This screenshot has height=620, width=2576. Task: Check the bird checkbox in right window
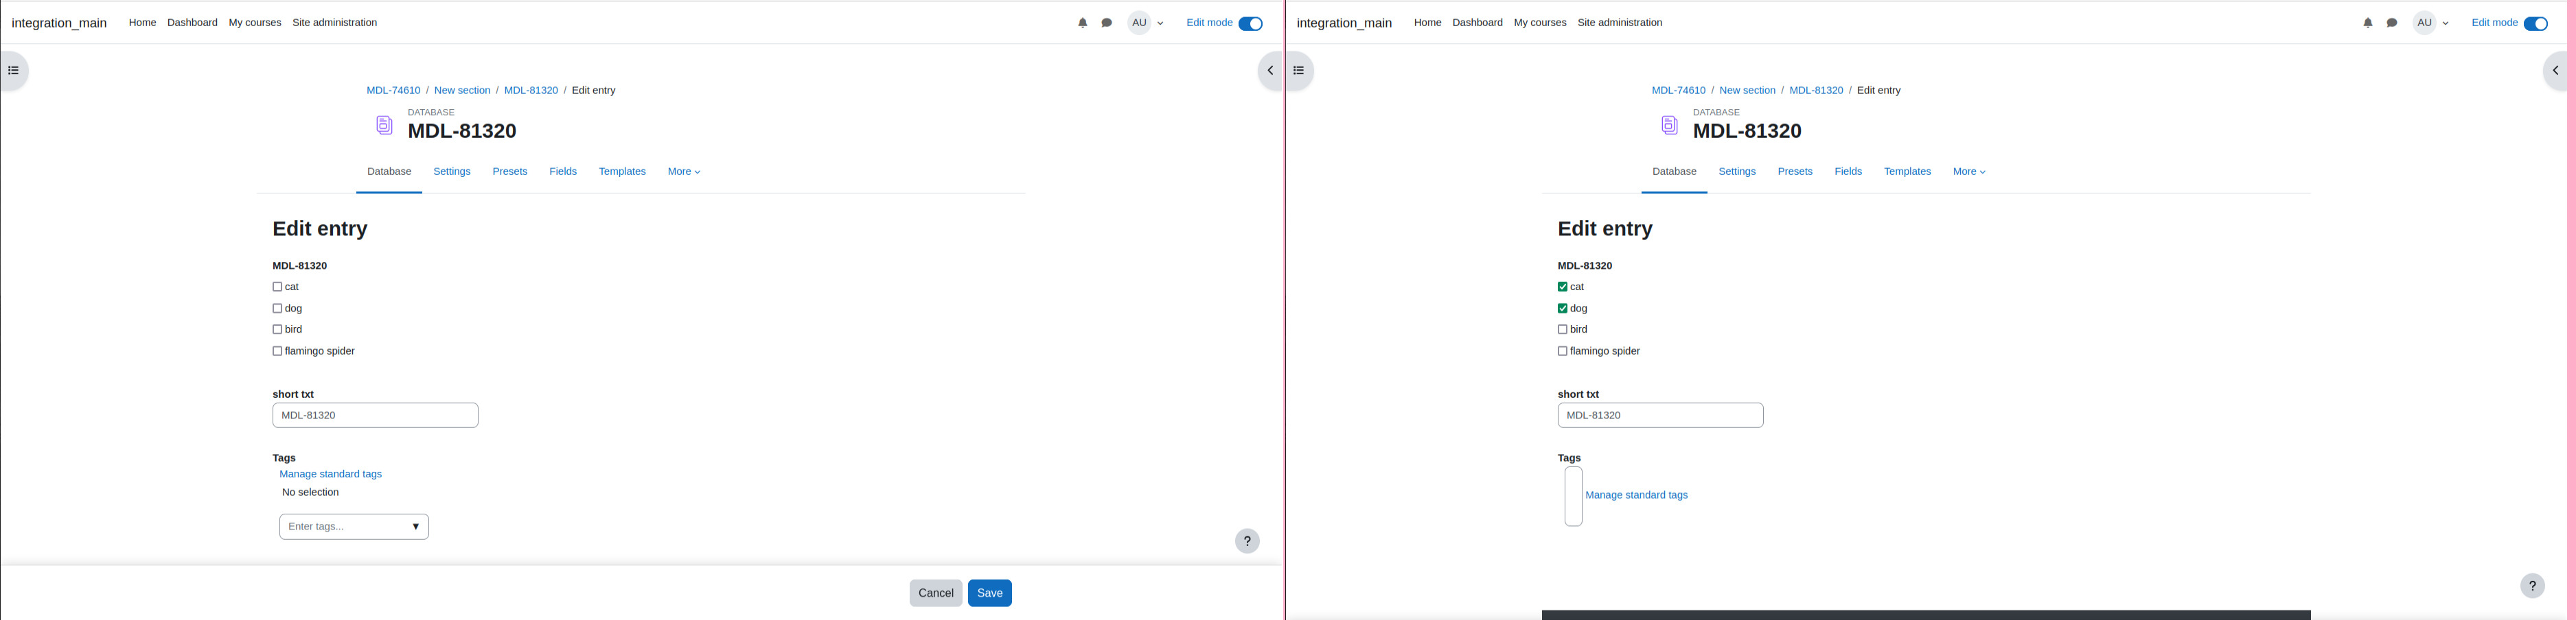[x=1562, y=329]
